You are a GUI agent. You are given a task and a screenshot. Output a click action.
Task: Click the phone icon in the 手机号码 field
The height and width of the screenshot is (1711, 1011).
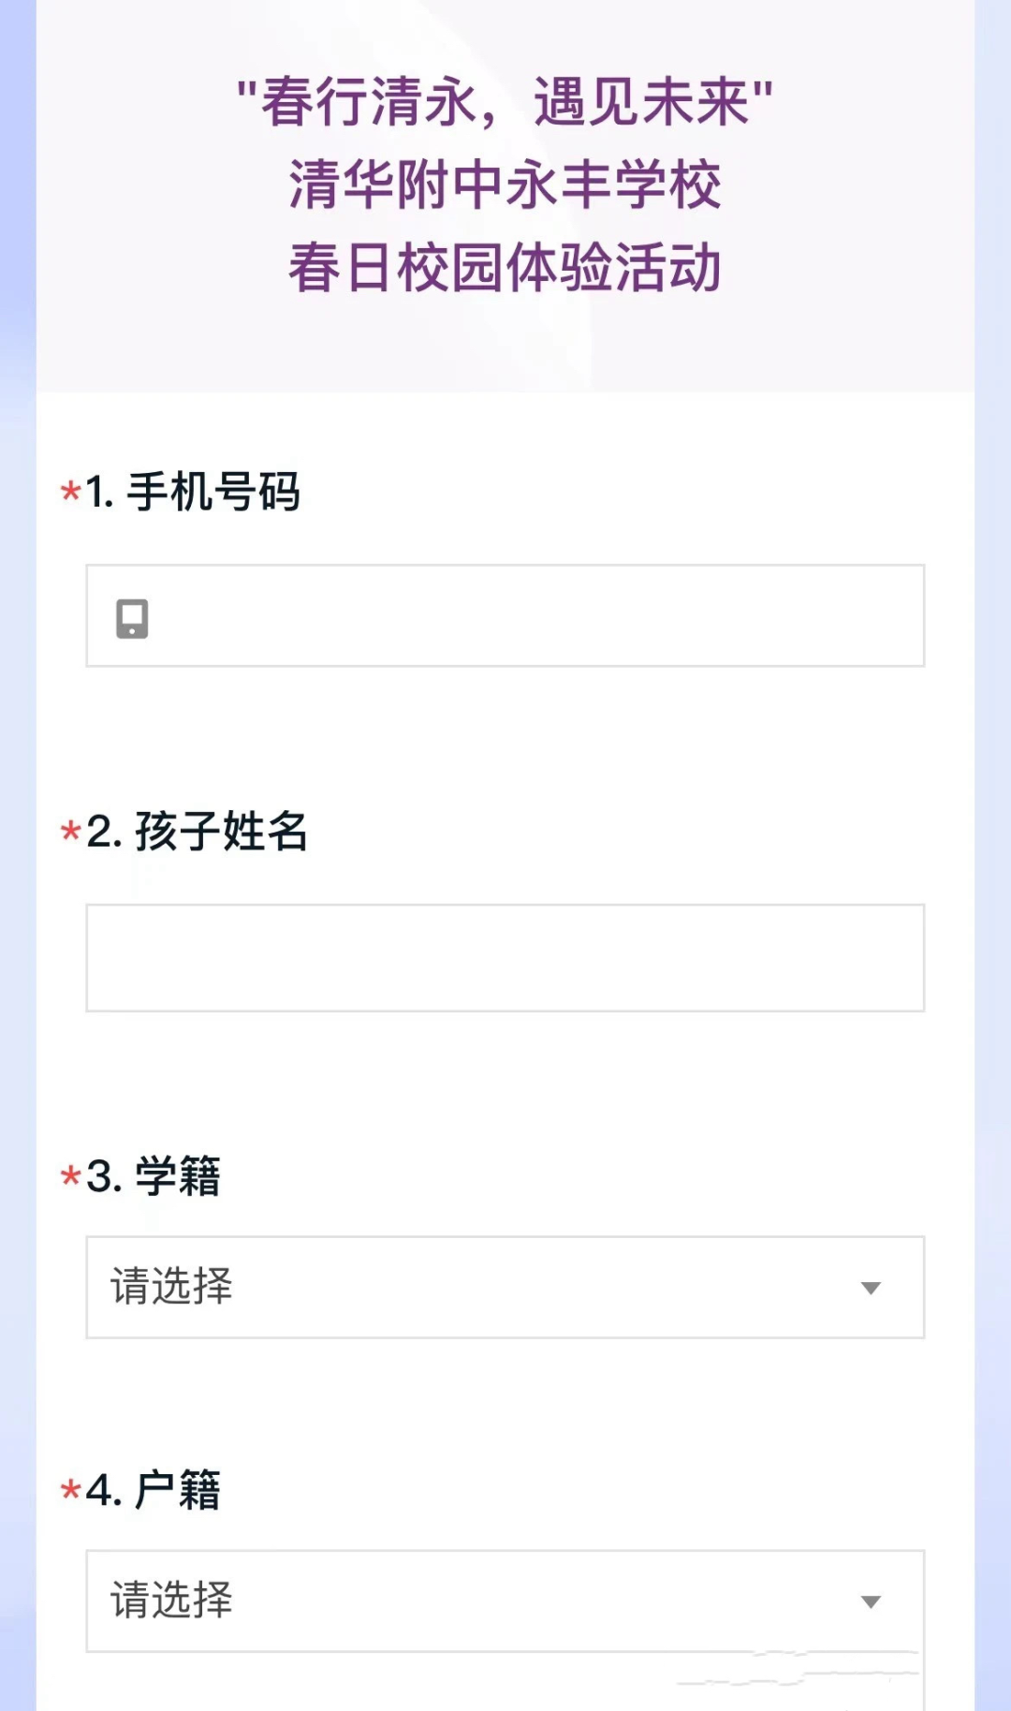click(132, 619)
